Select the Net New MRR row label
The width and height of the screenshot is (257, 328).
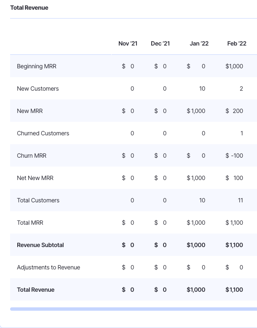point(35,178)
